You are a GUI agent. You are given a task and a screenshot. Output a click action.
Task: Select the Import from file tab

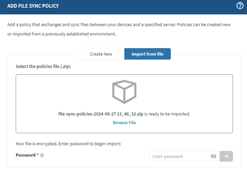tap(147, 54)
